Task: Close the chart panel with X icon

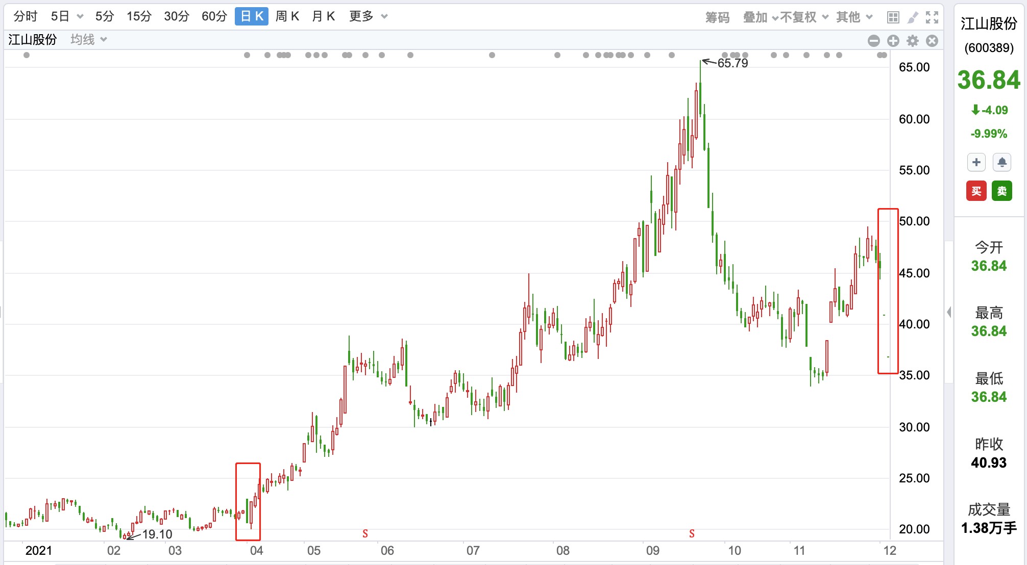Action: 932,41
